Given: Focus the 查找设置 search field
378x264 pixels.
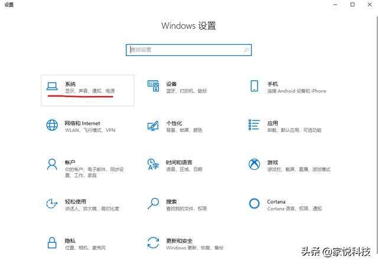Looking at the screenshot, I should pyautogui.click(x=188, y=50).
